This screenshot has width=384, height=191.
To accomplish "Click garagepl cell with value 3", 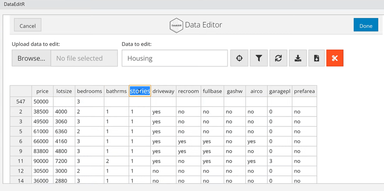I will [x=280, y=161].
